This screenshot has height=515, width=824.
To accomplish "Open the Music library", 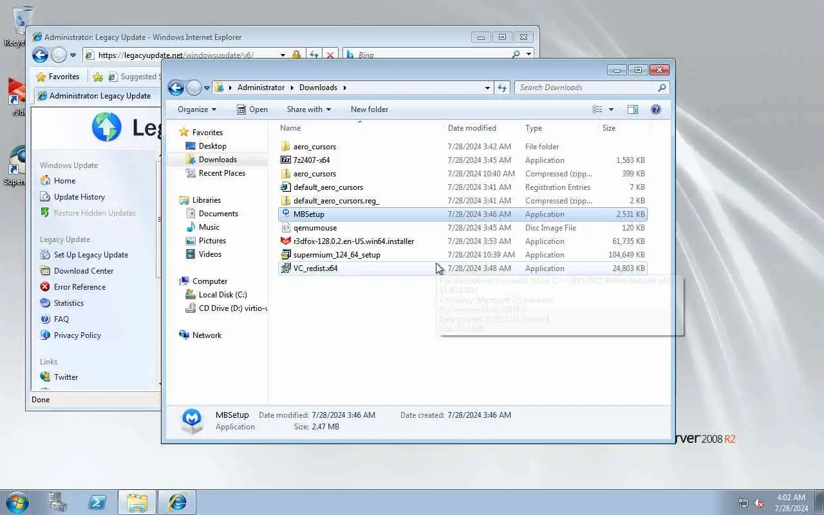I will tap(209, 227).
